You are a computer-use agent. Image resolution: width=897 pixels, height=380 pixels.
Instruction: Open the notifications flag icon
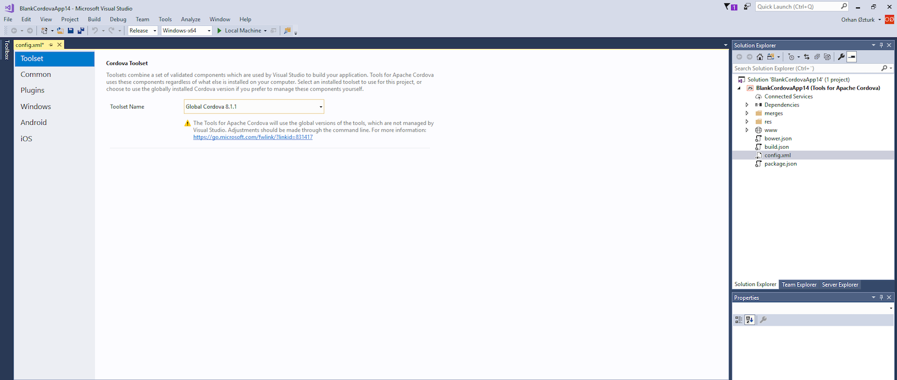pos(730,7)
